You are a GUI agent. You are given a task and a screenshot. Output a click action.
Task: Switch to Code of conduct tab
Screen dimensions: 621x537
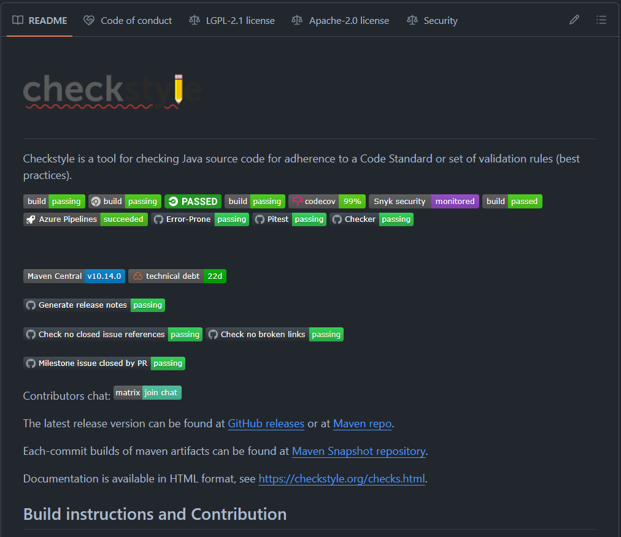coord(128,21)
